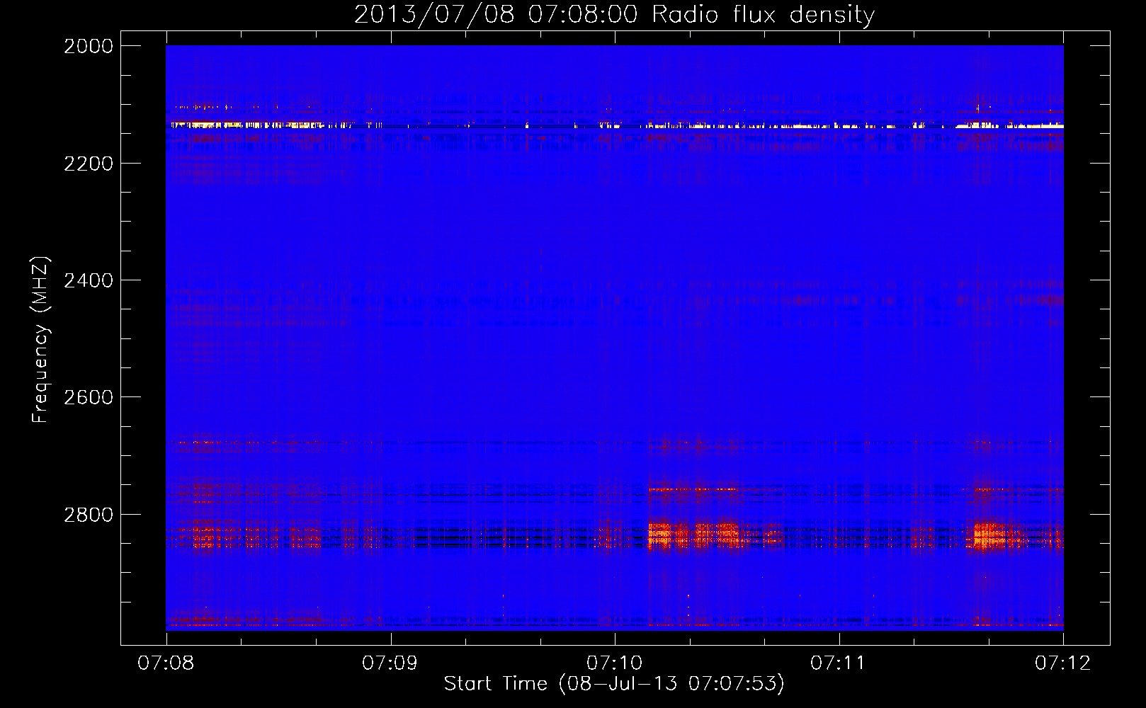Select the 2200 frequency axis label
The image size is (1146, 708).
point(89,164)
